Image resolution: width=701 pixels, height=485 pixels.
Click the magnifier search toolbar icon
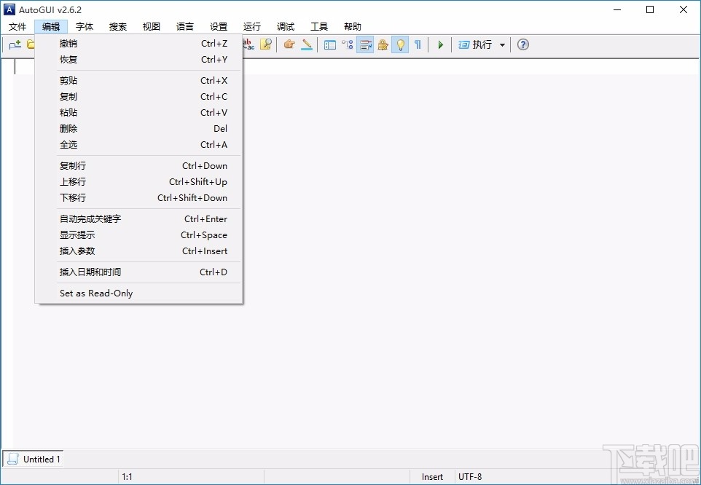coord(266,44)
